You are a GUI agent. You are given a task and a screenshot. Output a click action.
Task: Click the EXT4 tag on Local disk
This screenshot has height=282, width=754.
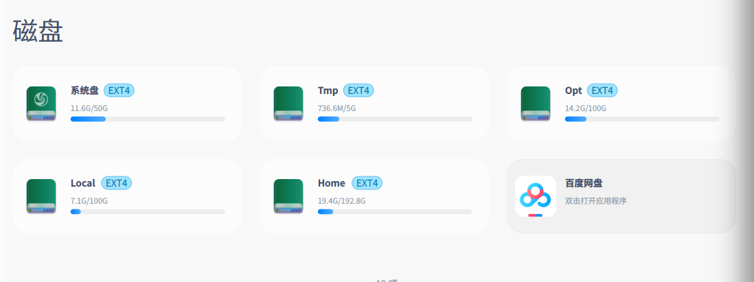click(x=116, y=183)
